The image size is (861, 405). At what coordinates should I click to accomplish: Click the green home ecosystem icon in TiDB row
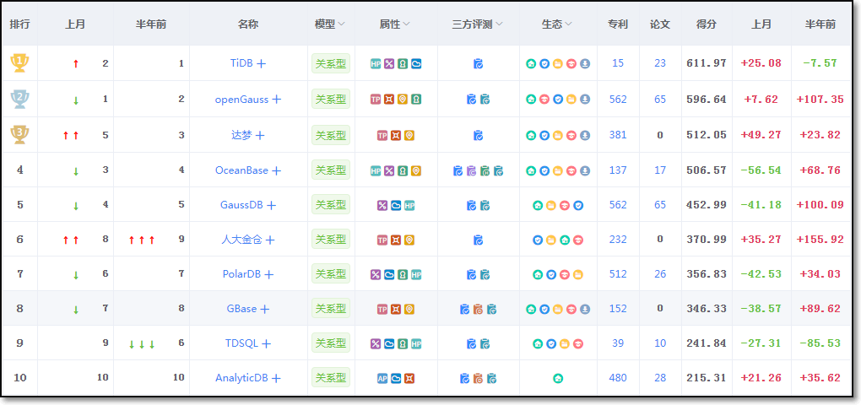pos(531,63)
